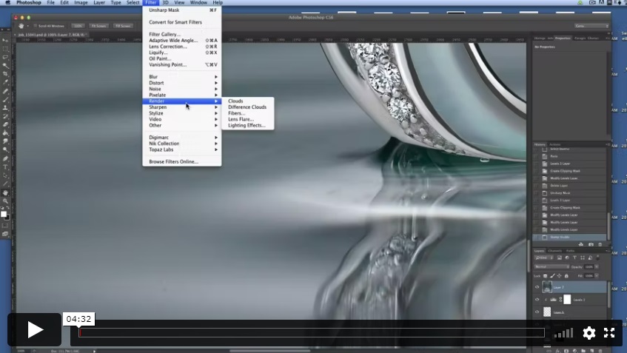Select the Lasso tool

pos(5,57)
